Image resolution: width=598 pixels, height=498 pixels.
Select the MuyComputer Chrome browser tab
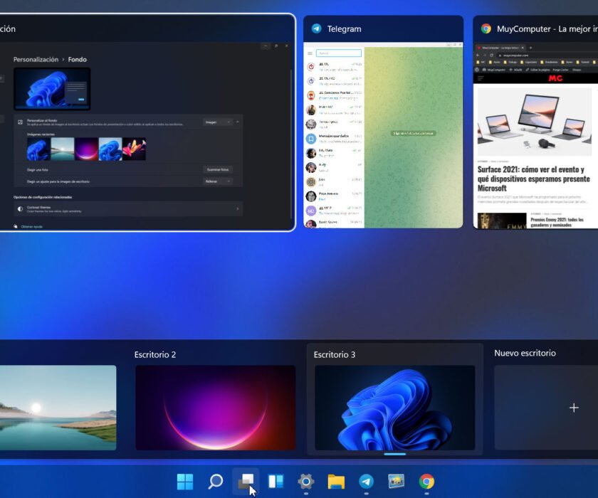tap(500, 48)
